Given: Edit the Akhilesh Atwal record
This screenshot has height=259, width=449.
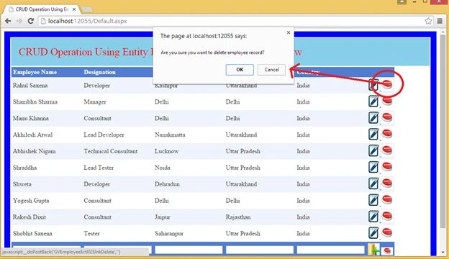Looking at the screenshot, I should (373, 135).
